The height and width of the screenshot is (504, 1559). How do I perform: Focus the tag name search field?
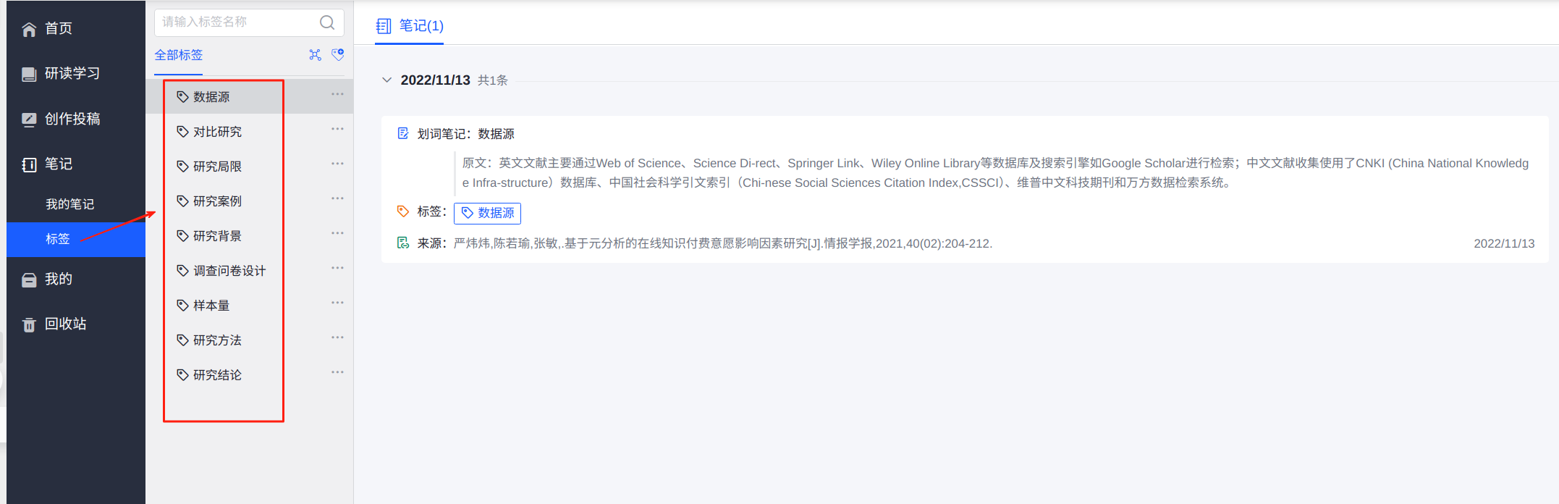point(235,22)
